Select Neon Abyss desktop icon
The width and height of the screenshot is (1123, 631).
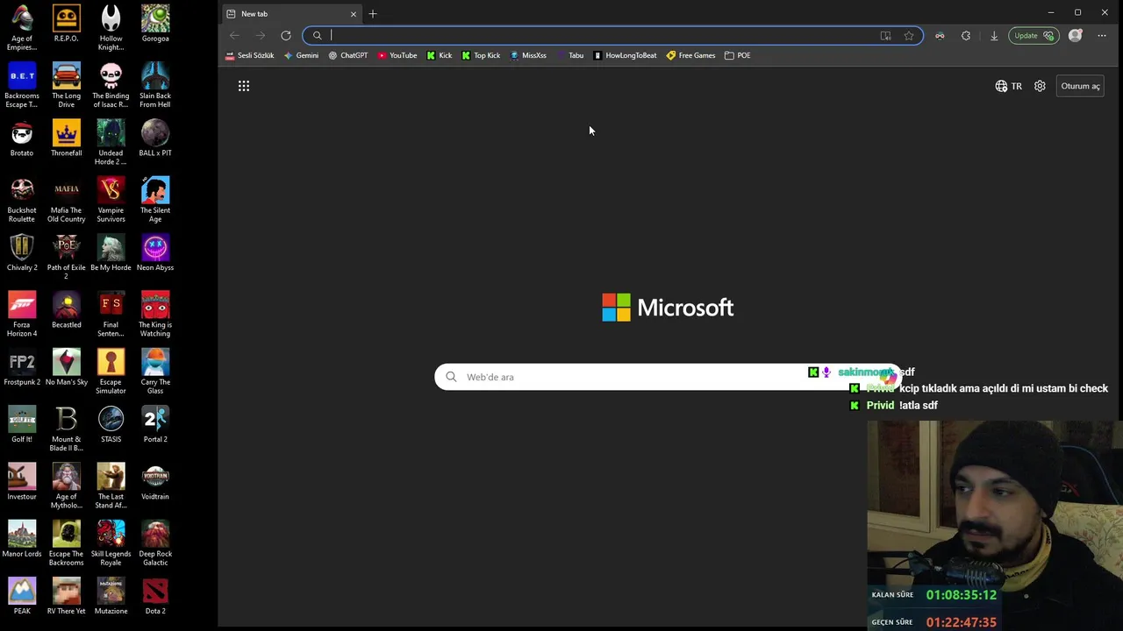(155, 253)
